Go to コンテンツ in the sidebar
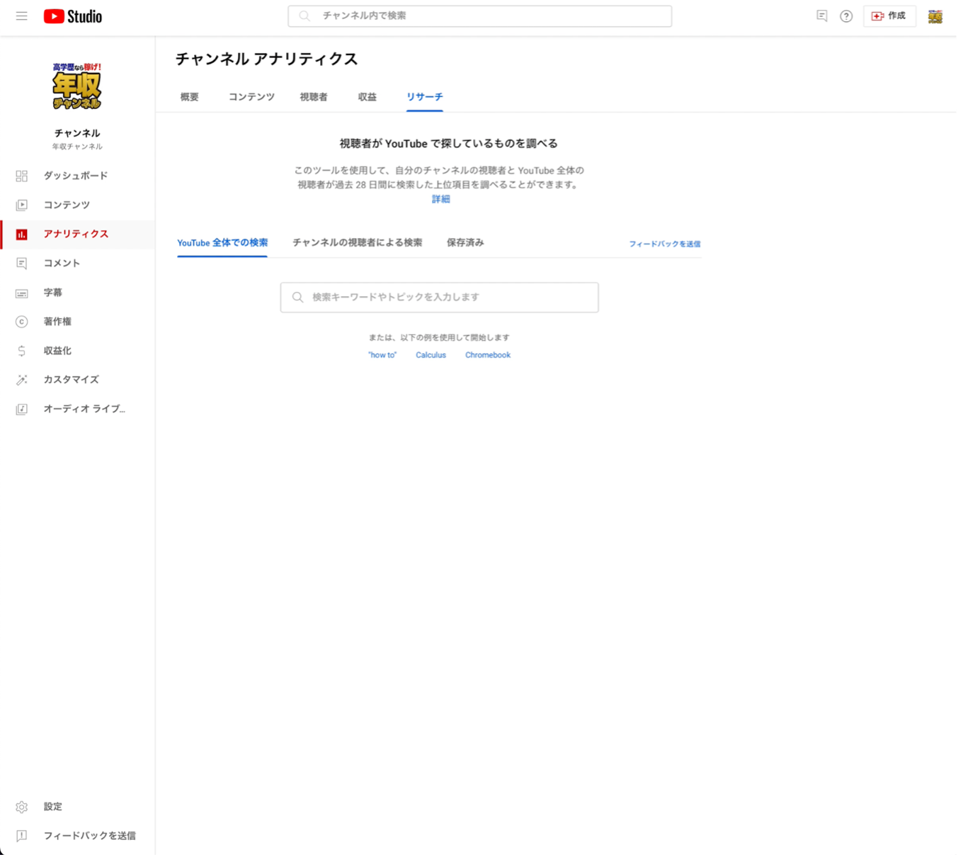The width and height of the screenshot is (958, 857). click(67, 205)
